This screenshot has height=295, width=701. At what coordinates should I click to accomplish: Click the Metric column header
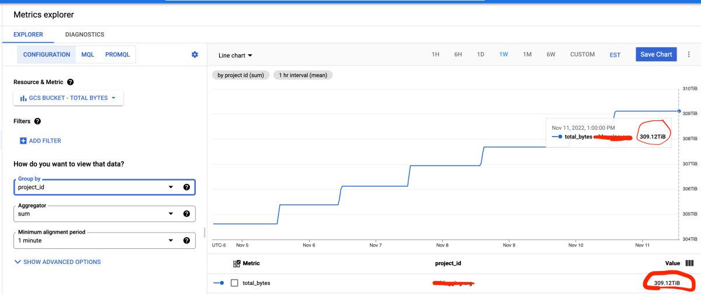pos(251,263)
